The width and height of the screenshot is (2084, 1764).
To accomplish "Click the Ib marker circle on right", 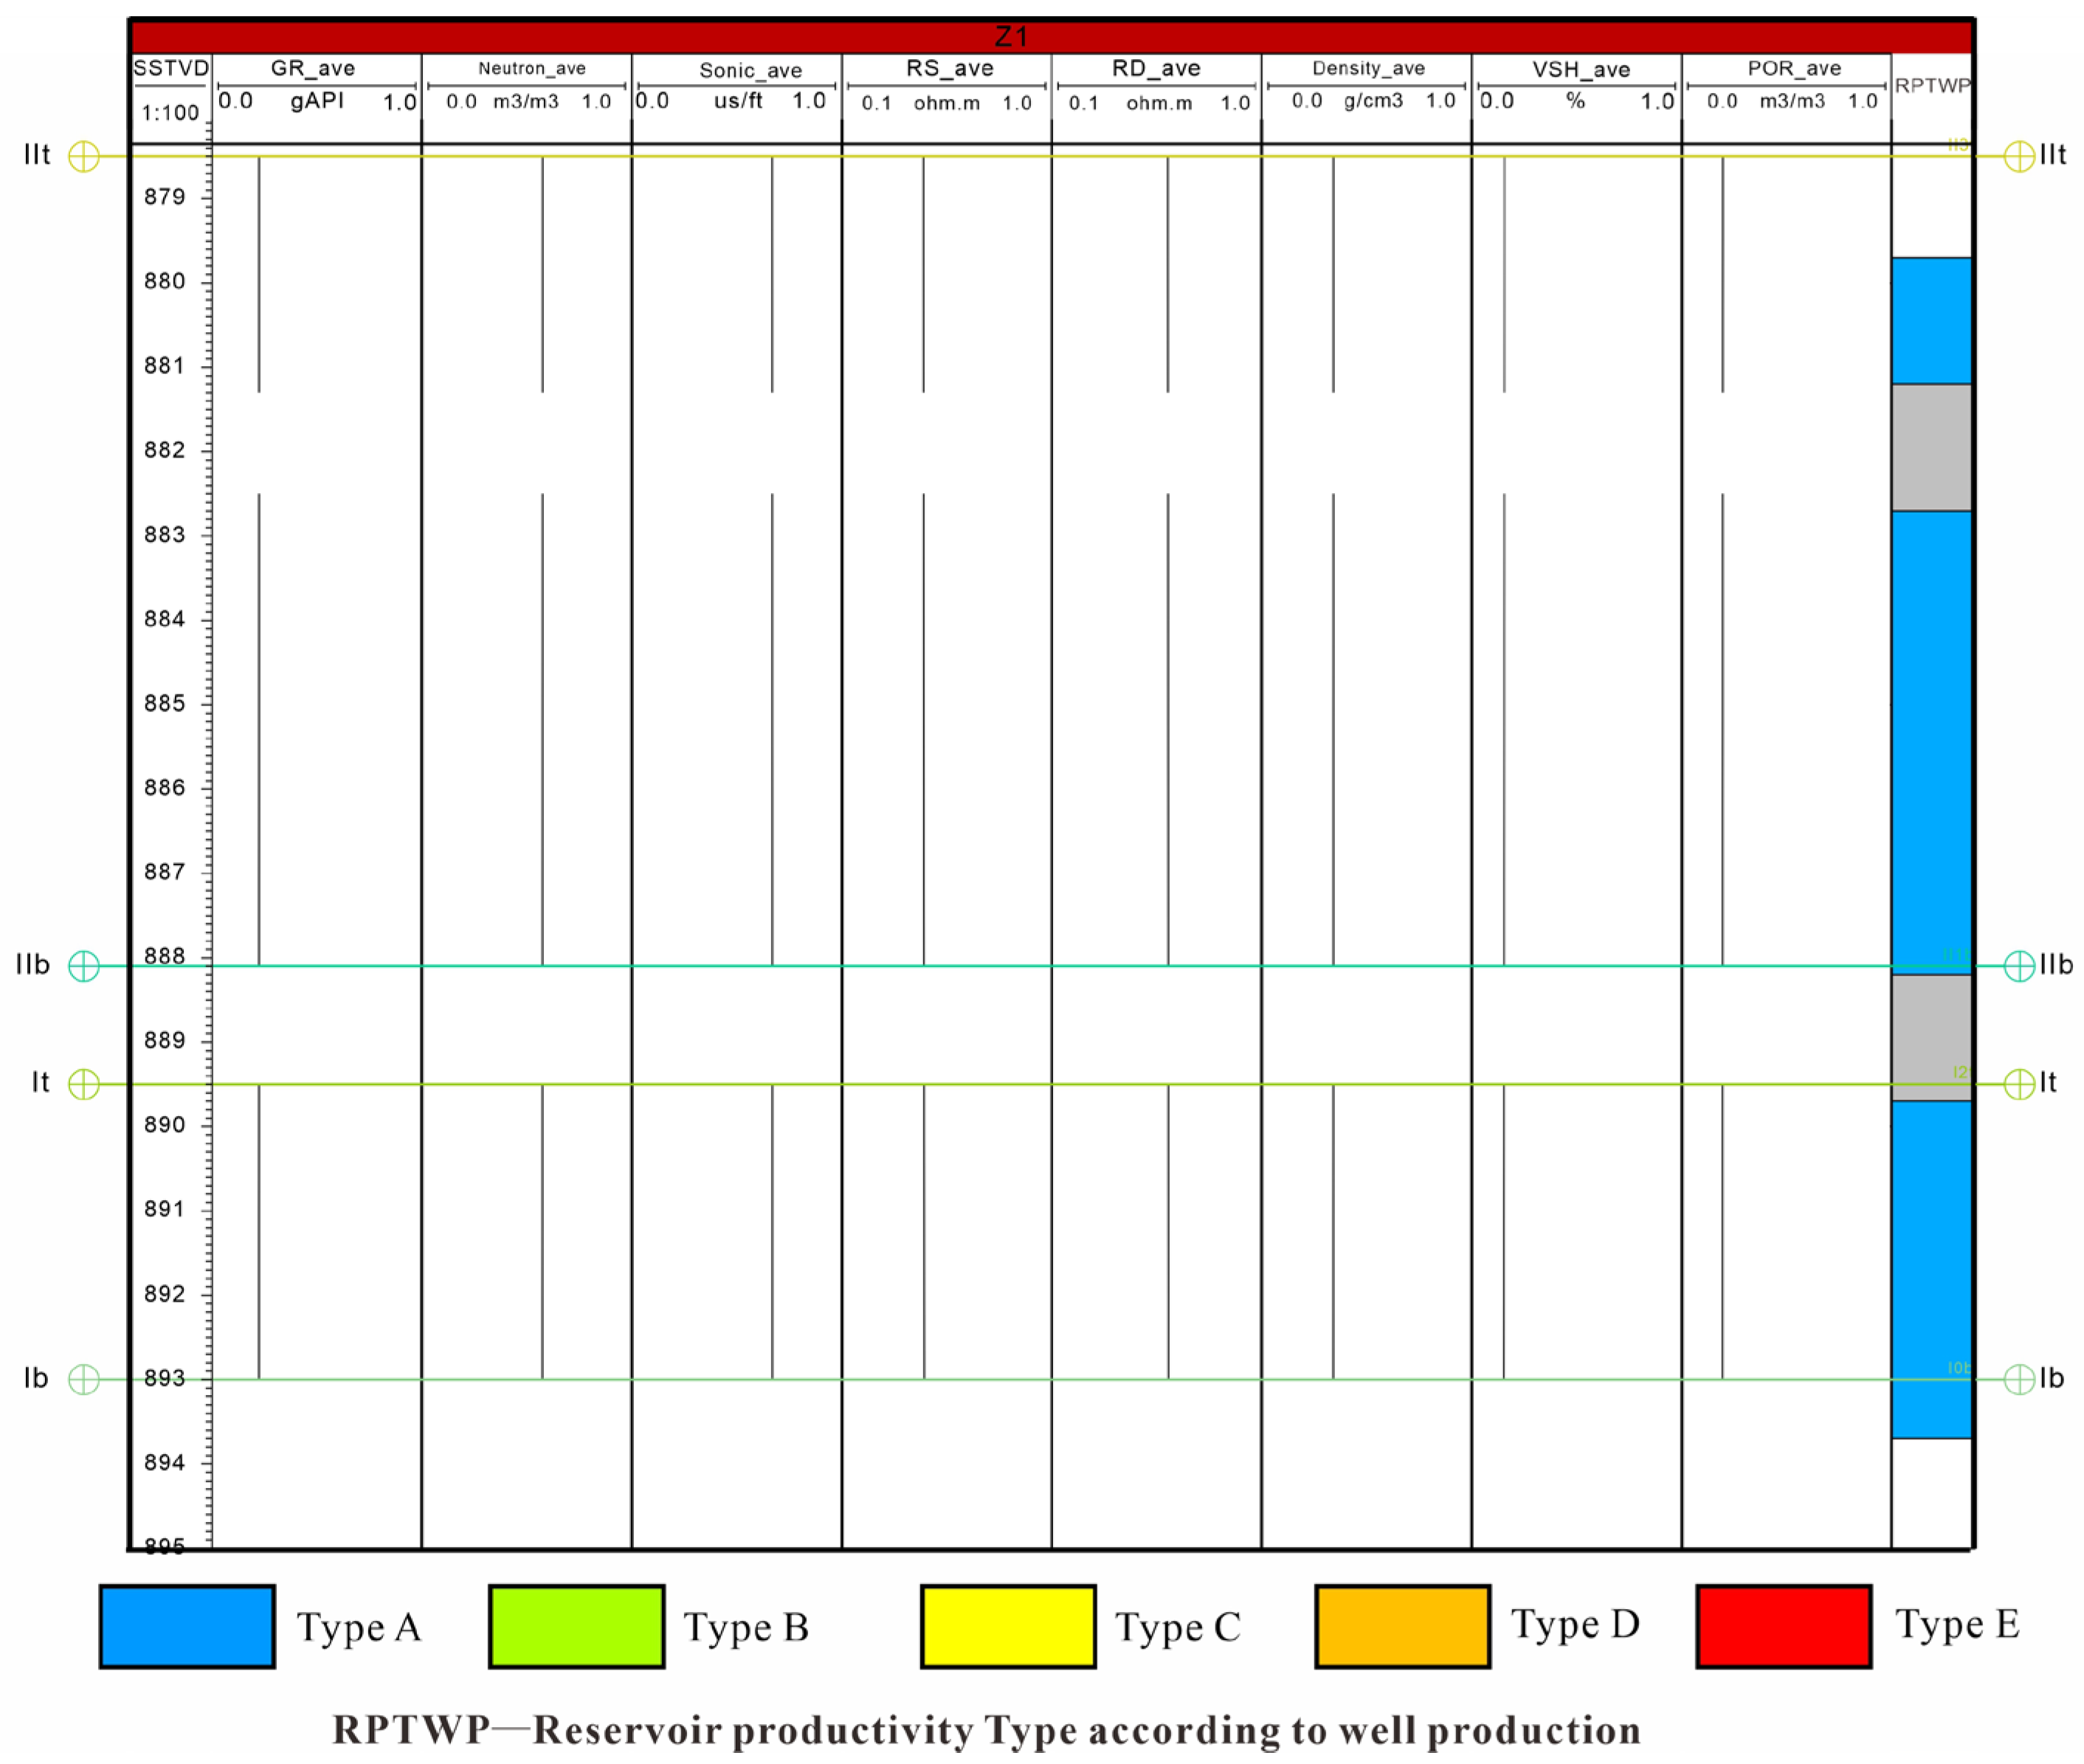I will 2019,1379.
